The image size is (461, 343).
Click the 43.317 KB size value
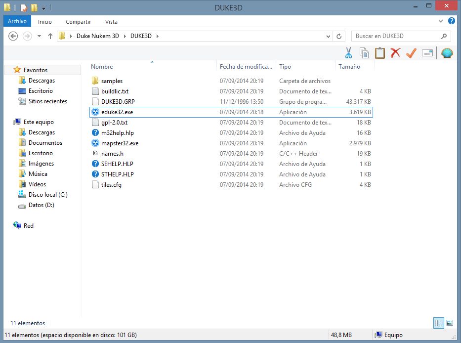358,102
